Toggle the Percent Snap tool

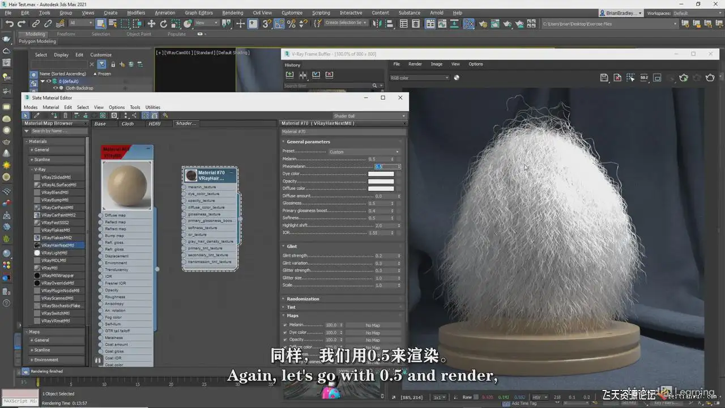292,23
